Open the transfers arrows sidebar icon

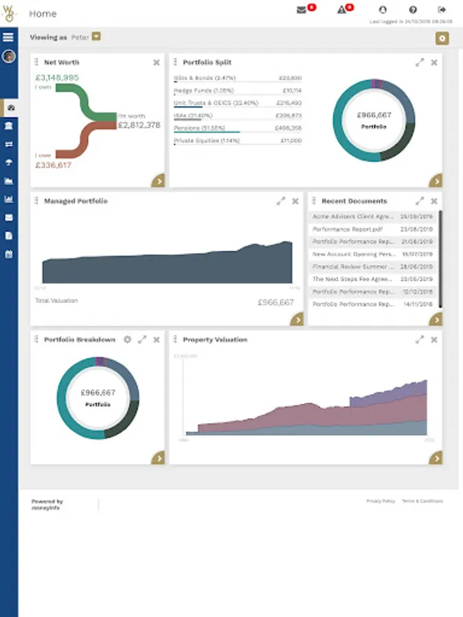click(9, 144)
